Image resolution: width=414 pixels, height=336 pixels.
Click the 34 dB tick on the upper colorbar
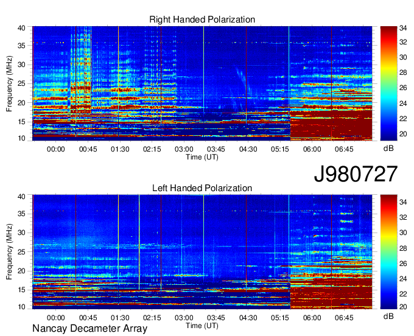[403, 28]
